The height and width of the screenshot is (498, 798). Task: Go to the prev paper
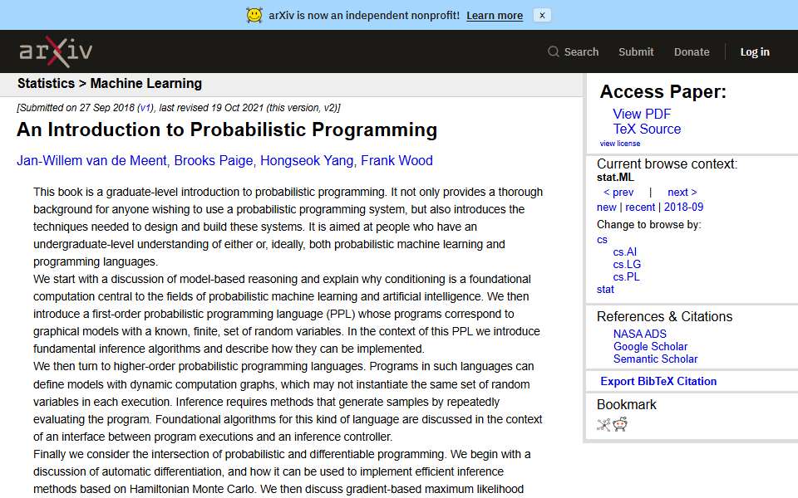[x=618, y=192]
